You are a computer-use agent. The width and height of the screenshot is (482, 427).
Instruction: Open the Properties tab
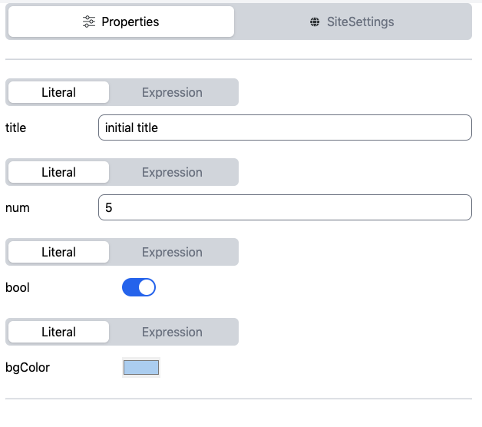click(121, 22)
